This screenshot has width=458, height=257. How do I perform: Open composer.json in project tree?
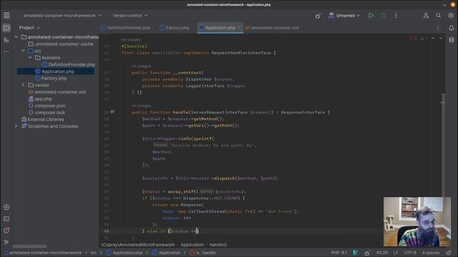[47, 106]
